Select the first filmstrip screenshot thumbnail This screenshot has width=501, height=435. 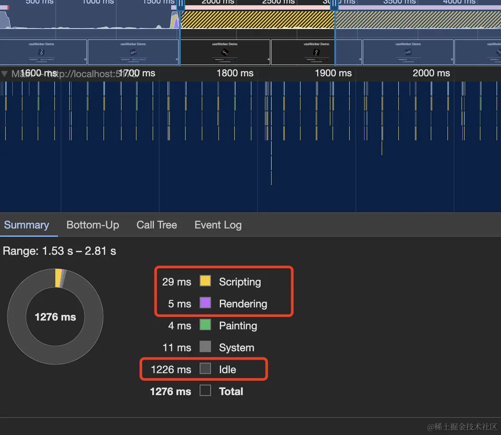[43, 52]
